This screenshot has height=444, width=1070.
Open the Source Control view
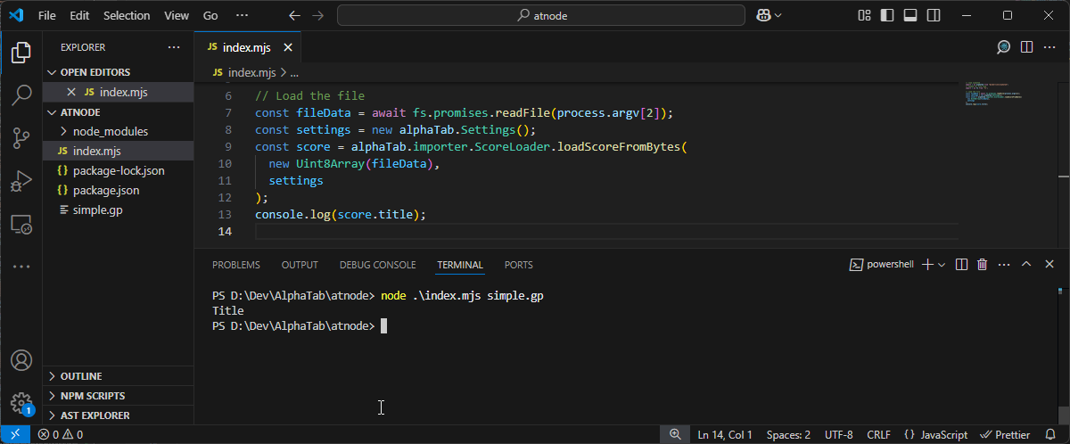pos(21,137)
